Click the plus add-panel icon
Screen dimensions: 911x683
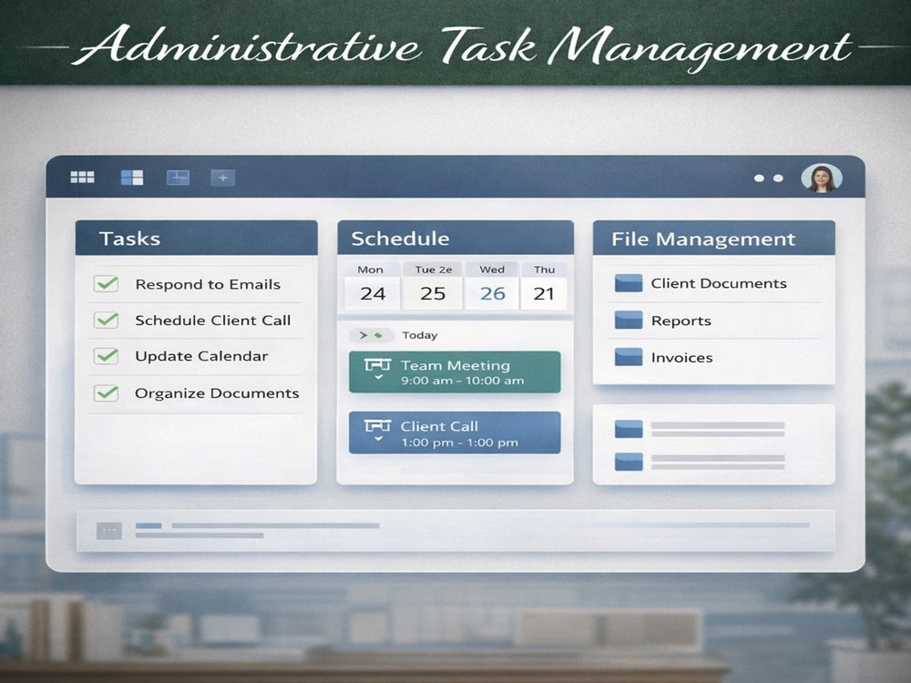coord(222,178)
